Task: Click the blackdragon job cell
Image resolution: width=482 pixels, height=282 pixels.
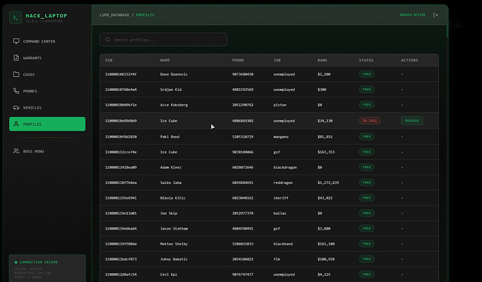Action: coord(285,167)
